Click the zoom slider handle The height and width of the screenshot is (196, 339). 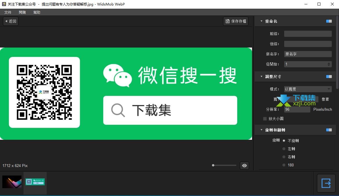pyautogui.click(x=213, y=165)
